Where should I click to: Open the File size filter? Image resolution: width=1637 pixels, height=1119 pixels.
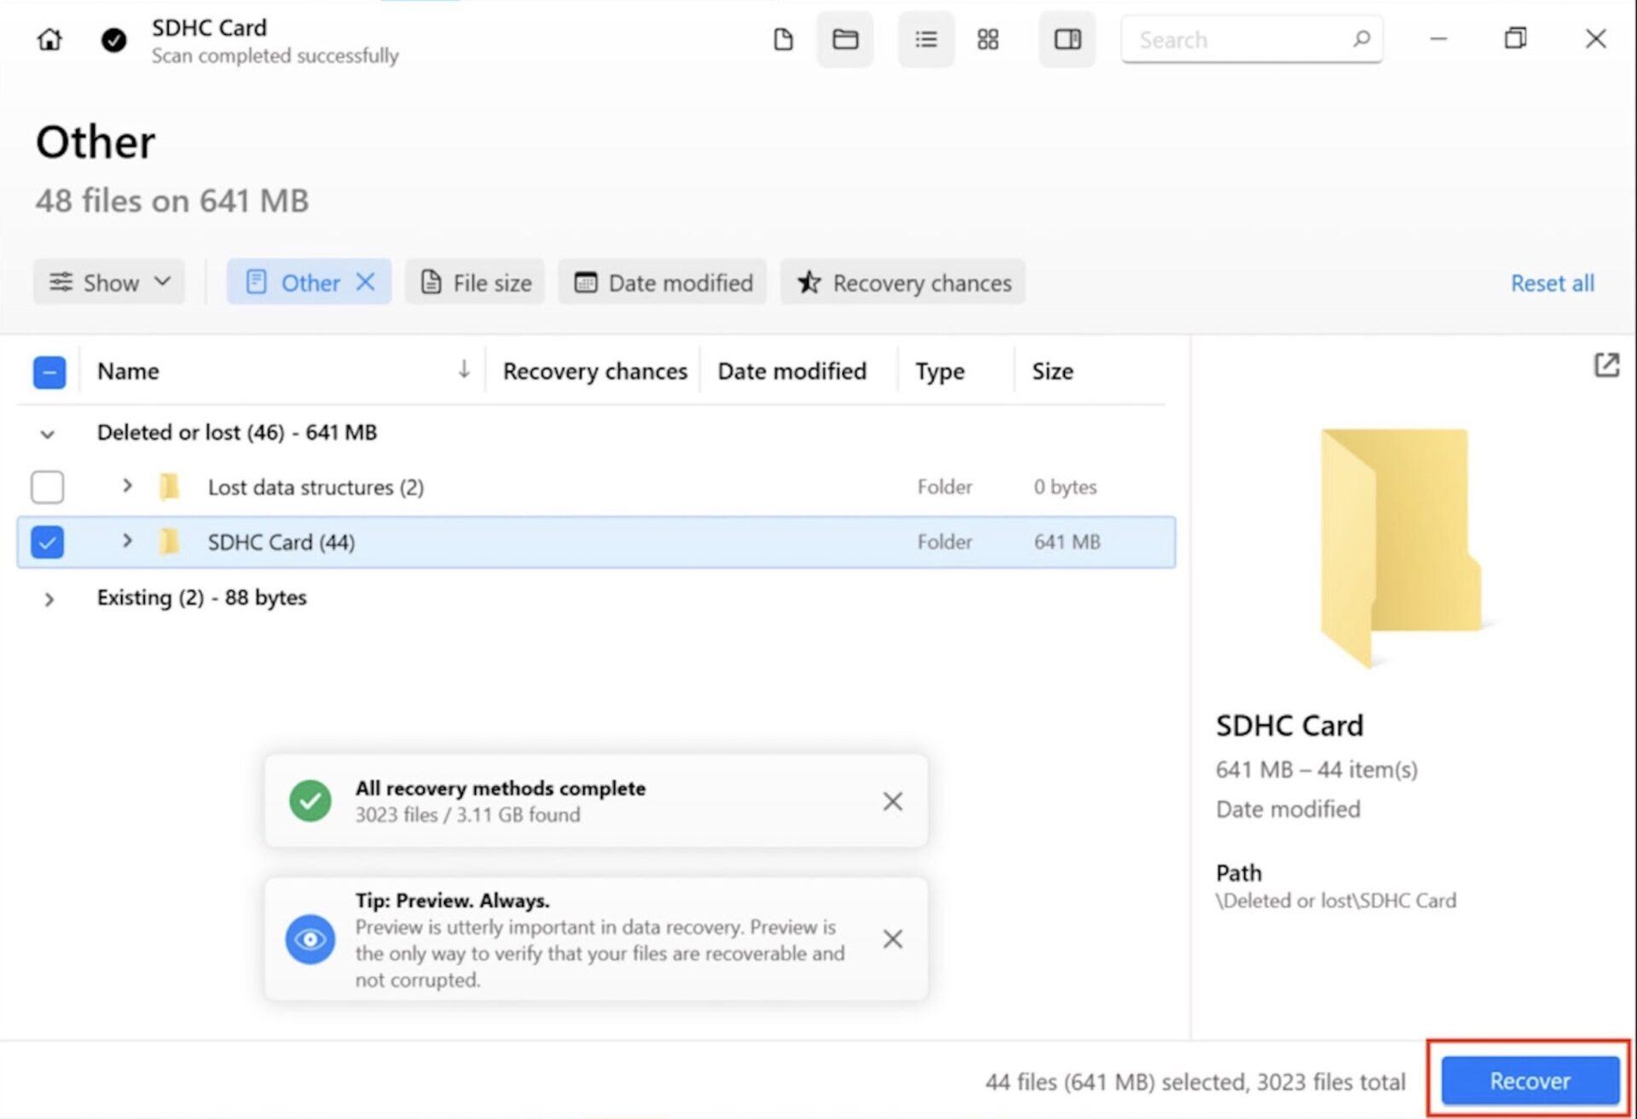click(x=476, y=282)
